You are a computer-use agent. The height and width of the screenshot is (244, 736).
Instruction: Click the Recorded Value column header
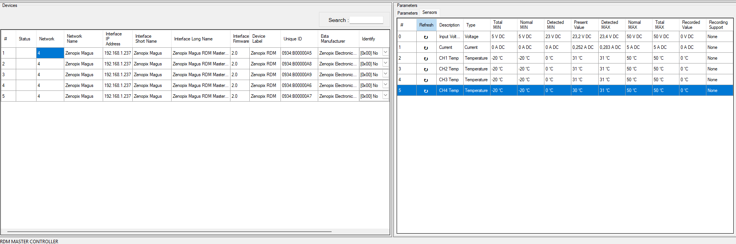(x=693, y=25)
